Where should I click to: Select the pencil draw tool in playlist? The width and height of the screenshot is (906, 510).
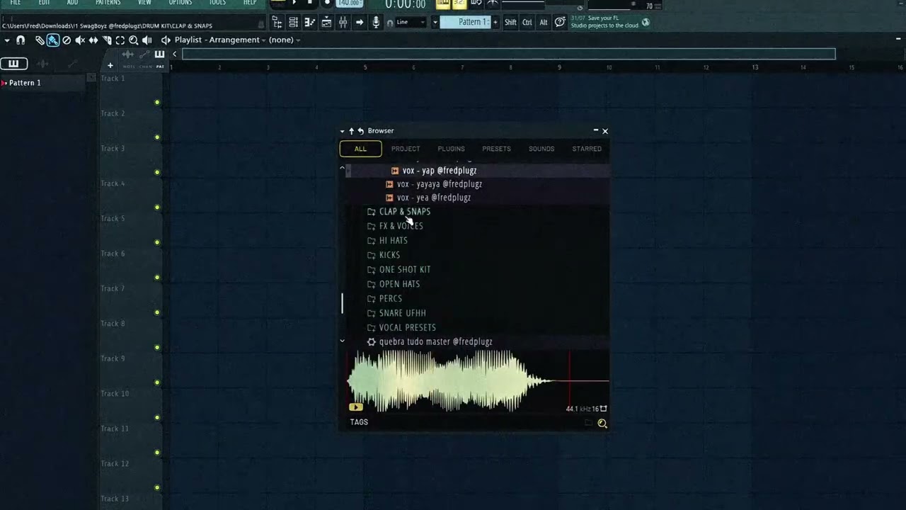point(40,40)
